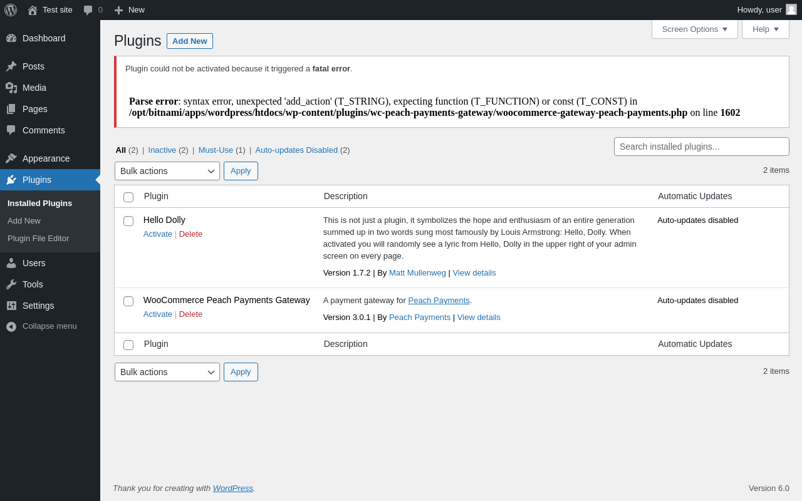Filter by Inactive plugins tab
This screenshot has width=802, height=501.
coord(162,150)
